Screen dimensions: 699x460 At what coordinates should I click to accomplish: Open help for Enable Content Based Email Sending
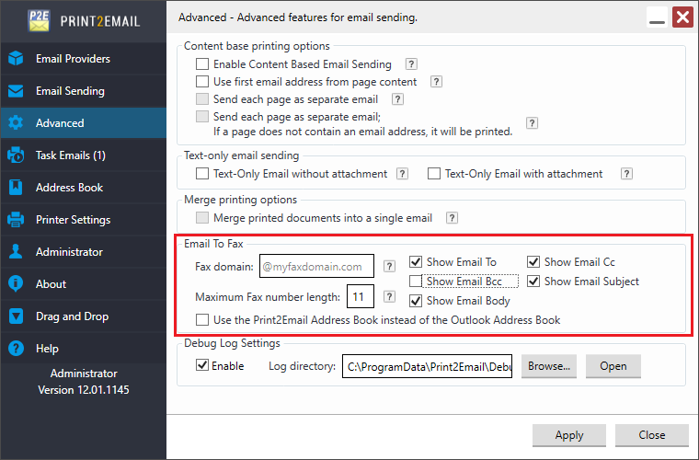click(x=411, y=64)
